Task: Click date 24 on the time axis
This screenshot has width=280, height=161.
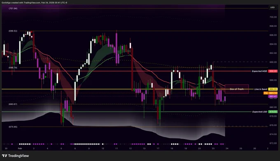Action: coord(227,148)
